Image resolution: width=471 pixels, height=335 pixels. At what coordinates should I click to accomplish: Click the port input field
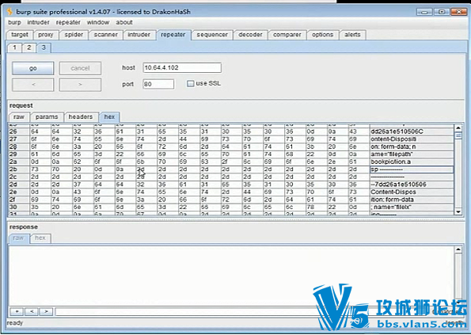pyautogui.click(x=158, y=84)
